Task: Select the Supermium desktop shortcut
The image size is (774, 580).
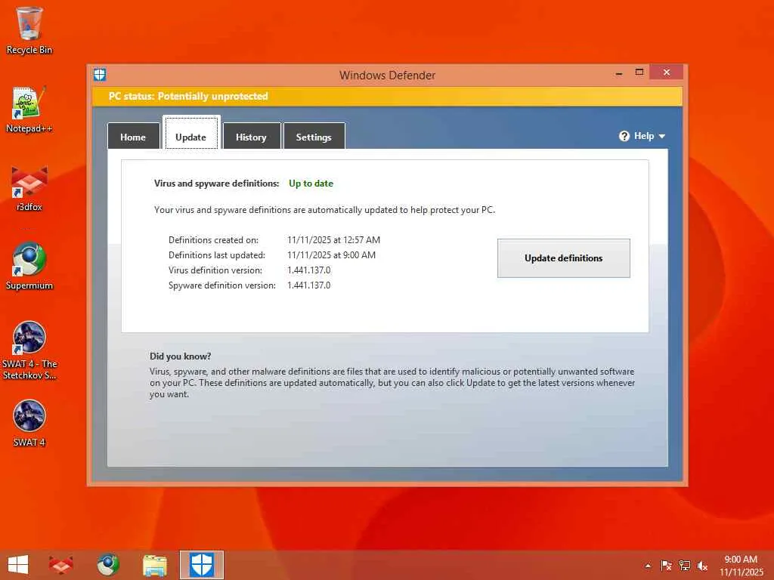Action: click(x=29, y=267)
